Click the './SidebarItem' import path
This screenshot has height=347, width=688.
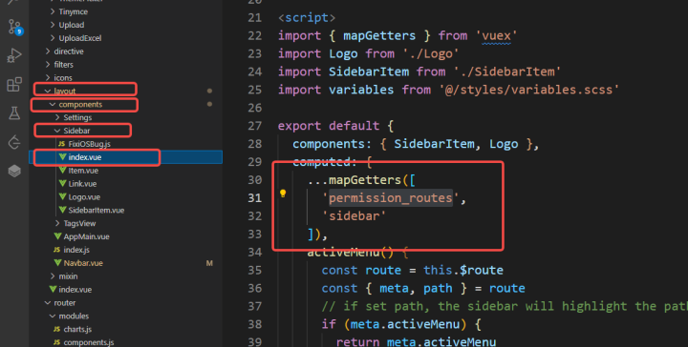(x=507, y=71)
